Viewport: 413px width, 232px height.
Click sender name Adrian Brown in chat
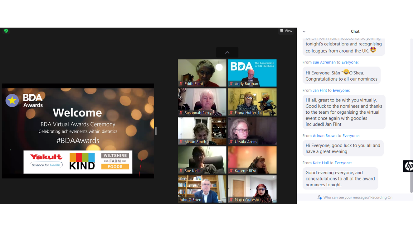coord(325,136)
